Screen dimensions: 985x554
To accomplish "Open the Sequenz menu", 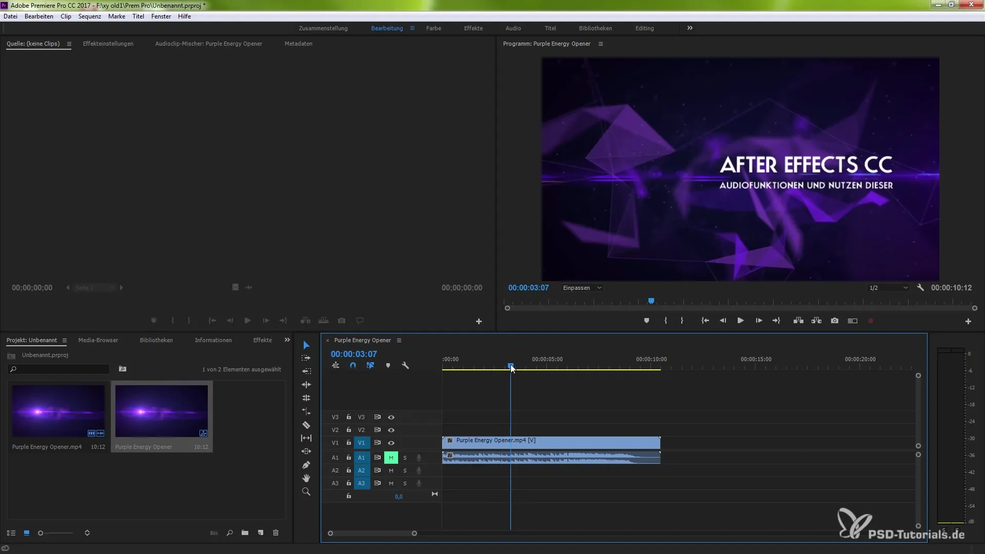I will [x=90, y=16].
